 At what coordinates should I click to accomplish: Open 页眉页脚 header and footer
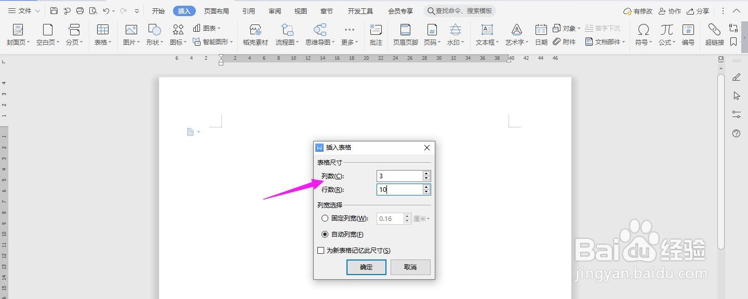(x=405, y=35)
